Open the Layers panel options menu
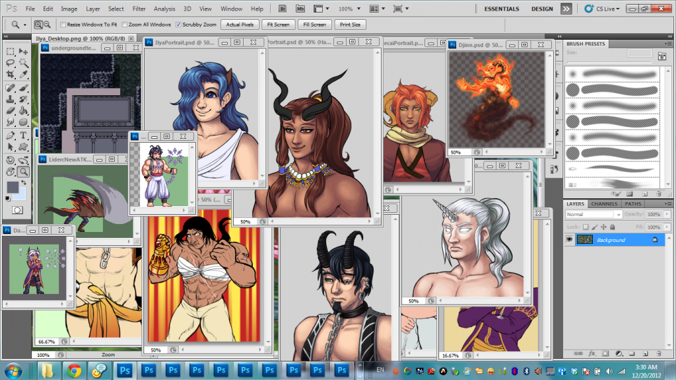 (668, 204)
